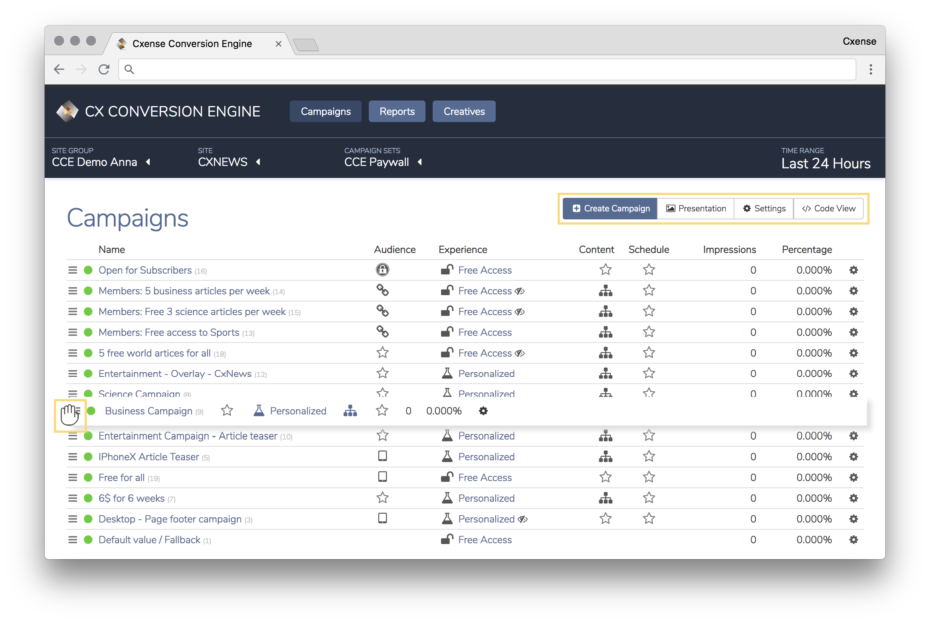Viewport: 930px width, 623px height.
Task: Open the Default value / Fallback campaign link
Action: [149, 540]
